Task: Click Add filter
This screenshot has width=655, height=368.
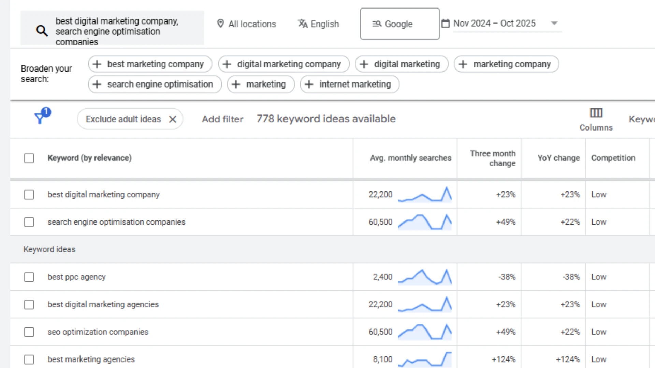Action: click(x=222, y=119)
